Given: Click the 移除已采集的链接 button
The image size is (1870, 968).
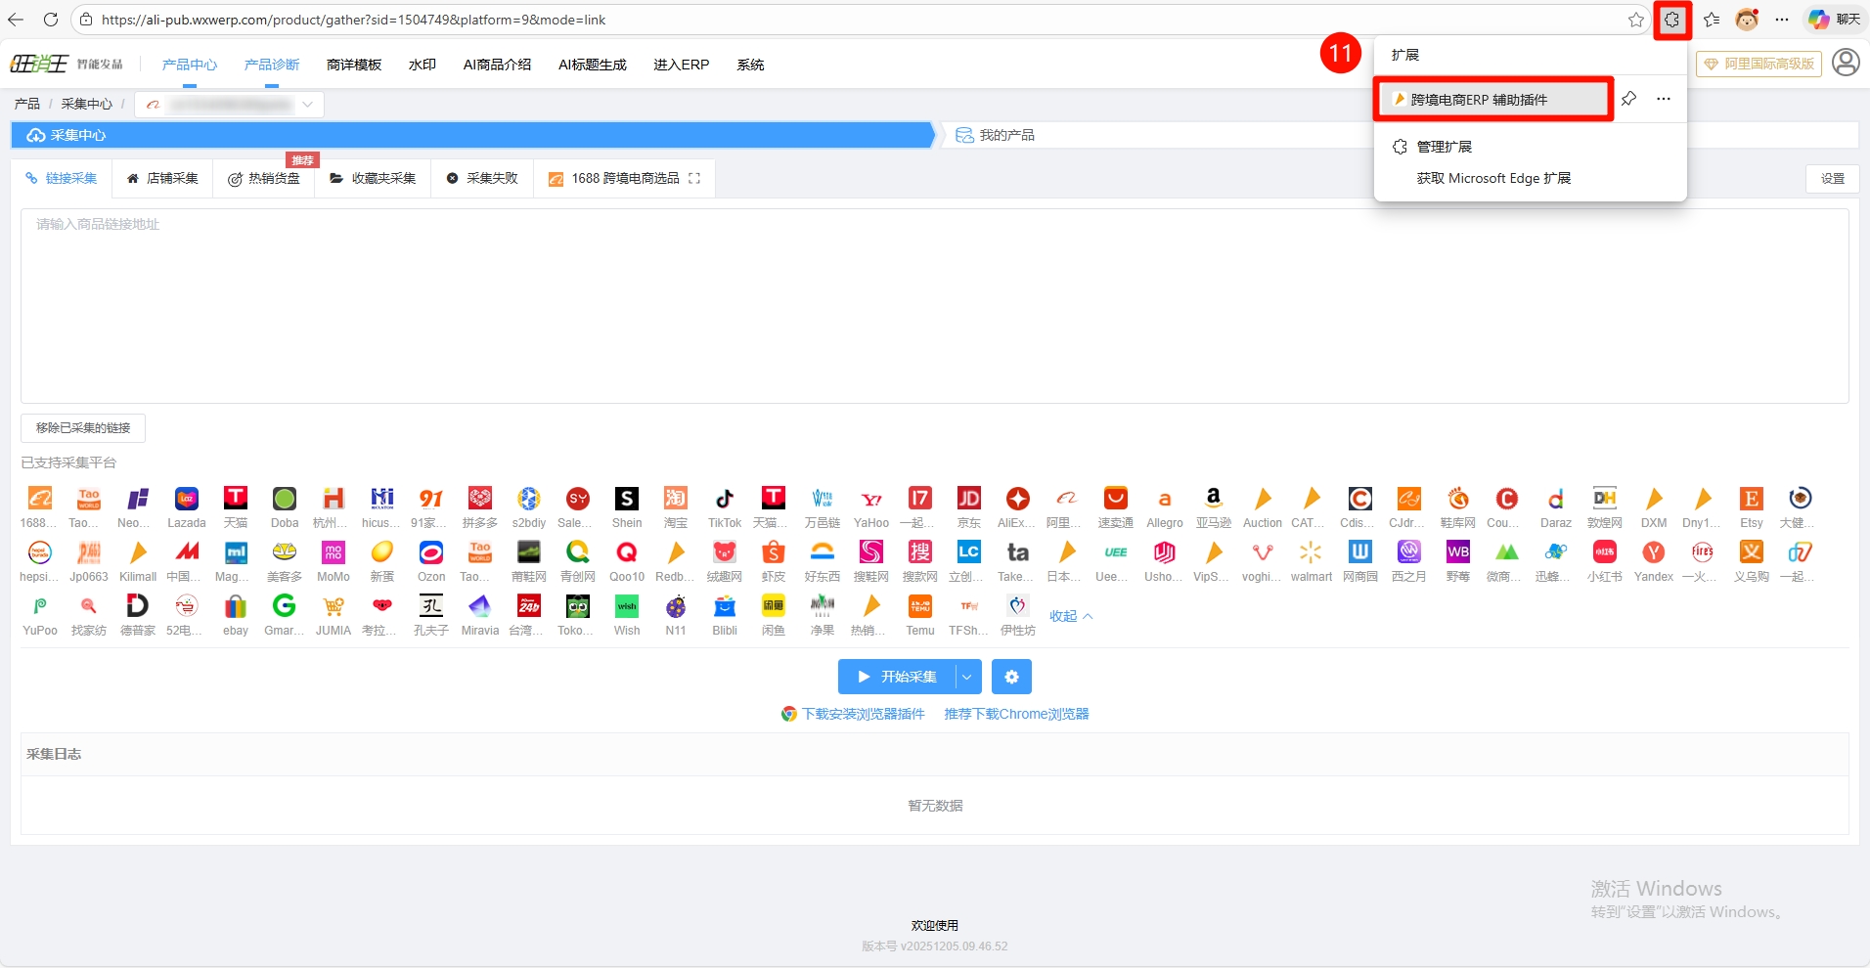Looking at the screenshot, I should (x=83, y=428).
